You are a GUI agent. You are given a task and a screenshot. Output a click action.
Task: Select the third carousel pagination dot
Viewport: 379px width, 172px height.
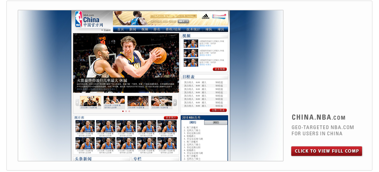tap(129, 111)
